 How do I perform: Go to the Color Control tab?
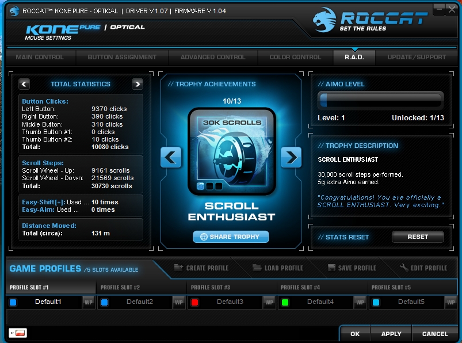295,57
